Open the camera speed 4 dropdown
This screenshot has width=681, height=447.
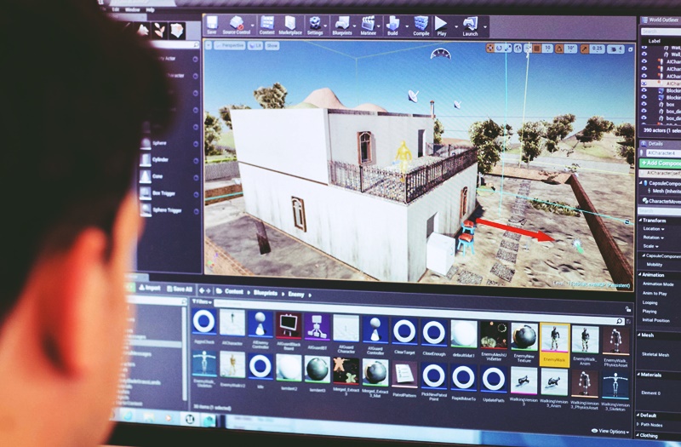pyautogui.click(x=615, y=49)
